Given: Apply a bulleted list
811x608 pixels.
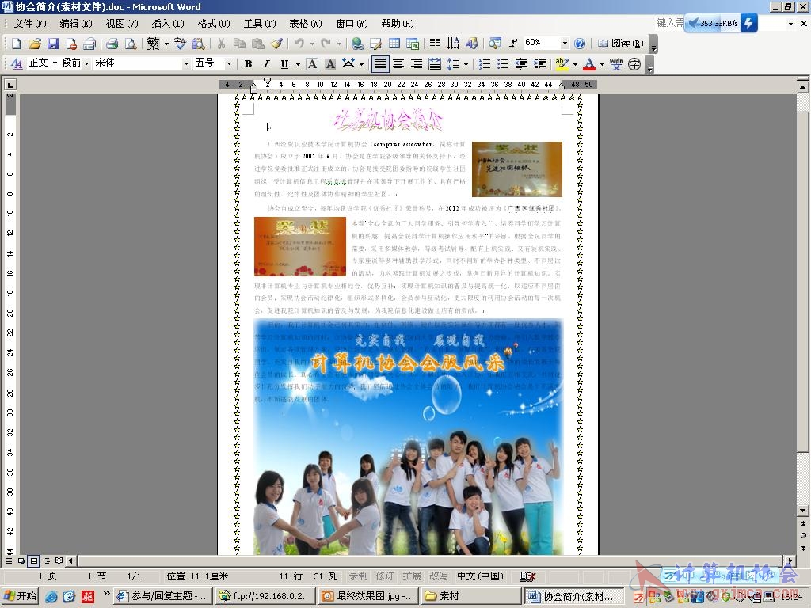Looking at the screenshot, I should pos(503,63).
